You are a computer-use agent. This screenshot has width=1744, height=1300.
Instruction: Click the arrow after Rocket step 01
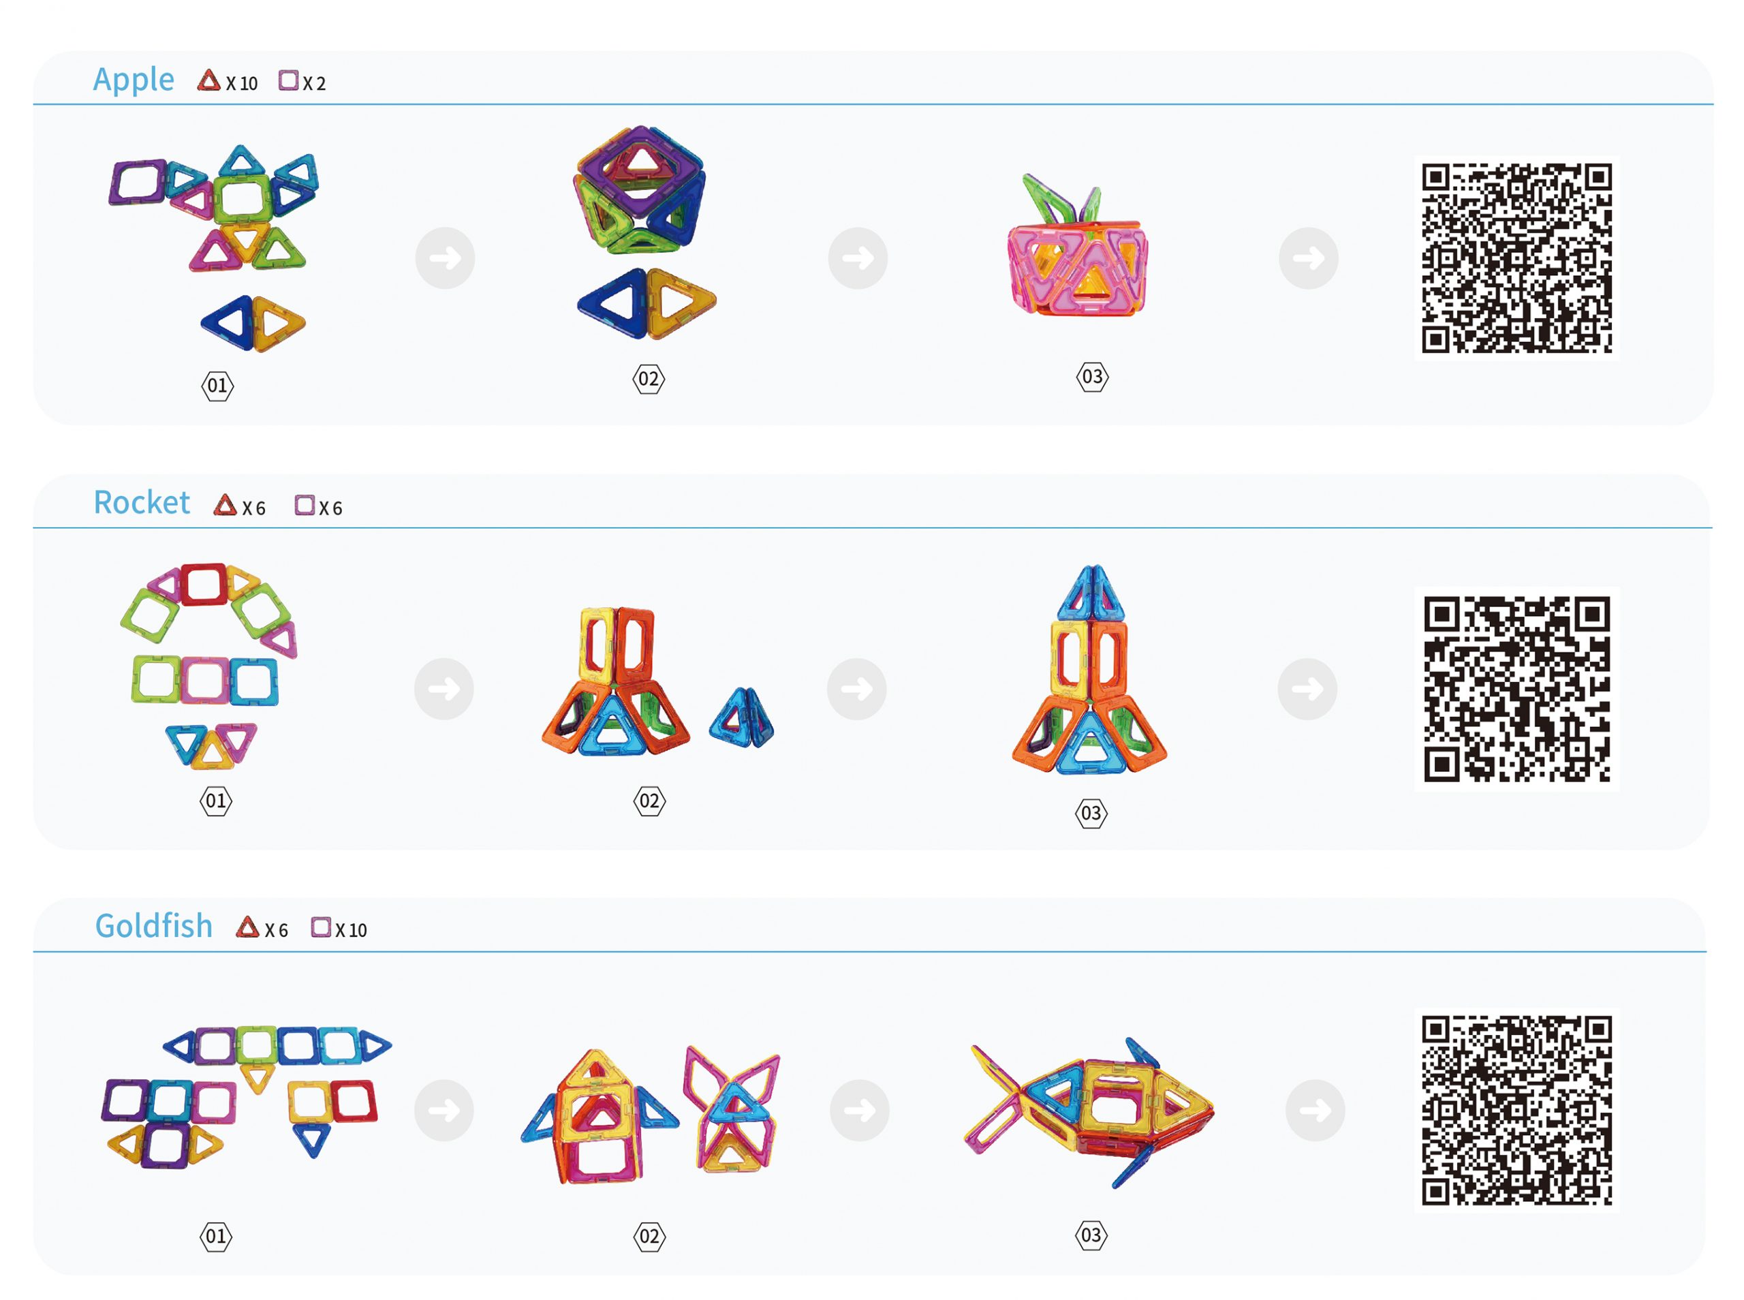443,689
